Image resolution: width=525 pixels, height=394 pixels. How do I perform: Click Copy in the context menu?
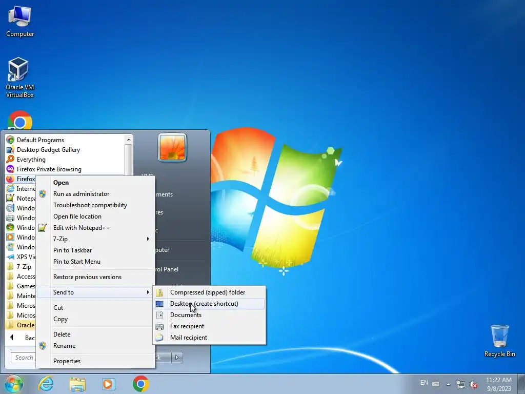tap(95, 319)
